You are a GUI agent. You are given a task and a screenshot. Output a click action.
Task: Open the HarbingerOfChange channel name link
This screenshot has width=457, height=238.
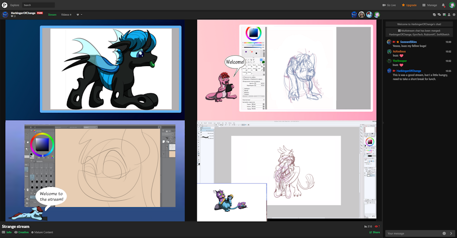23,13
